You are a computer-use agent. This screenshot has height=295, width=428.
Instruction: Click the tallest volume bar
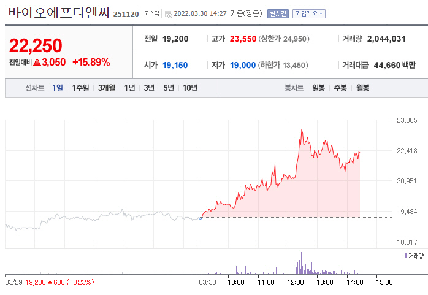(x=301, y=262)
